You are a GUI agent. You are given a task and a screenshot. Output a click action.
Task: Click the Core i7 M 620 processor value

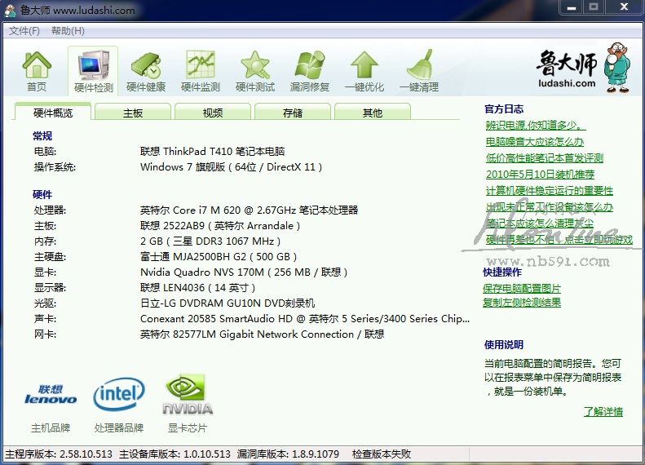[x=249, y=210]
